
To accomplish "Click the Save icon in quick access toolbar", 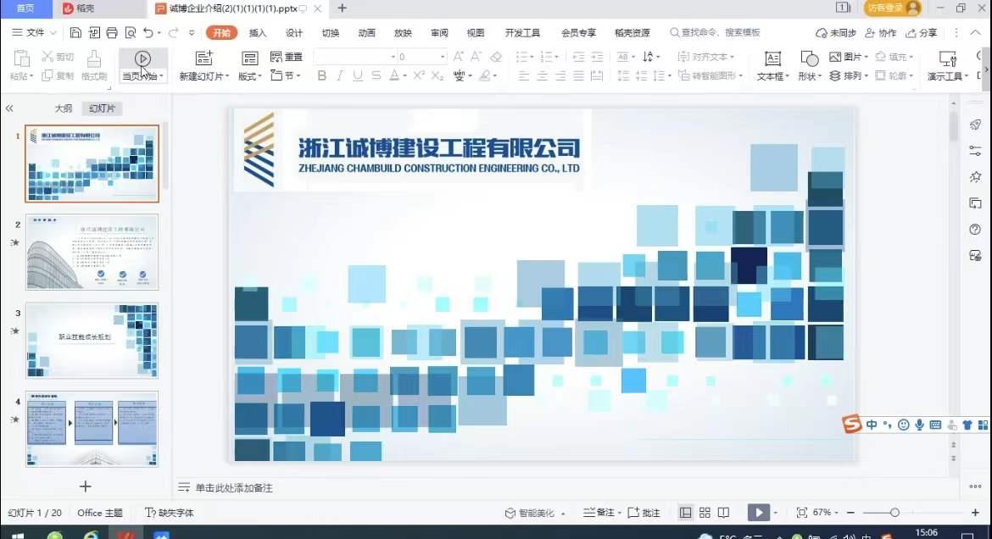I will pos(75,32).
